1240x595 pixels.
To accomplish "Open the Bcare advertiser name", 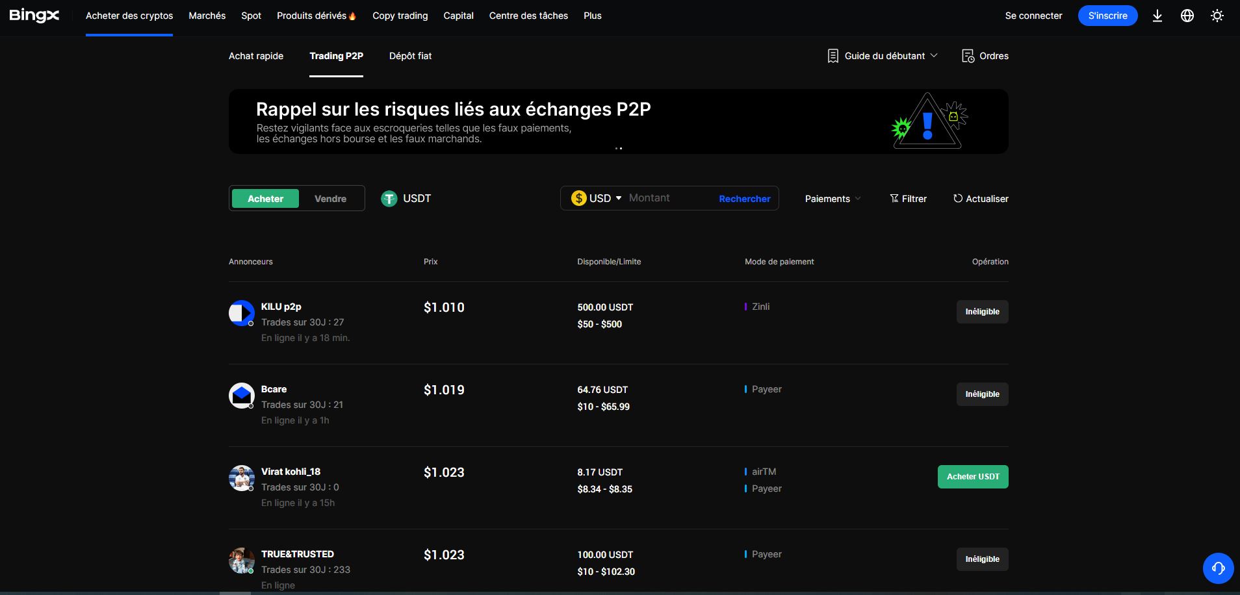I will tap(274, 389).
